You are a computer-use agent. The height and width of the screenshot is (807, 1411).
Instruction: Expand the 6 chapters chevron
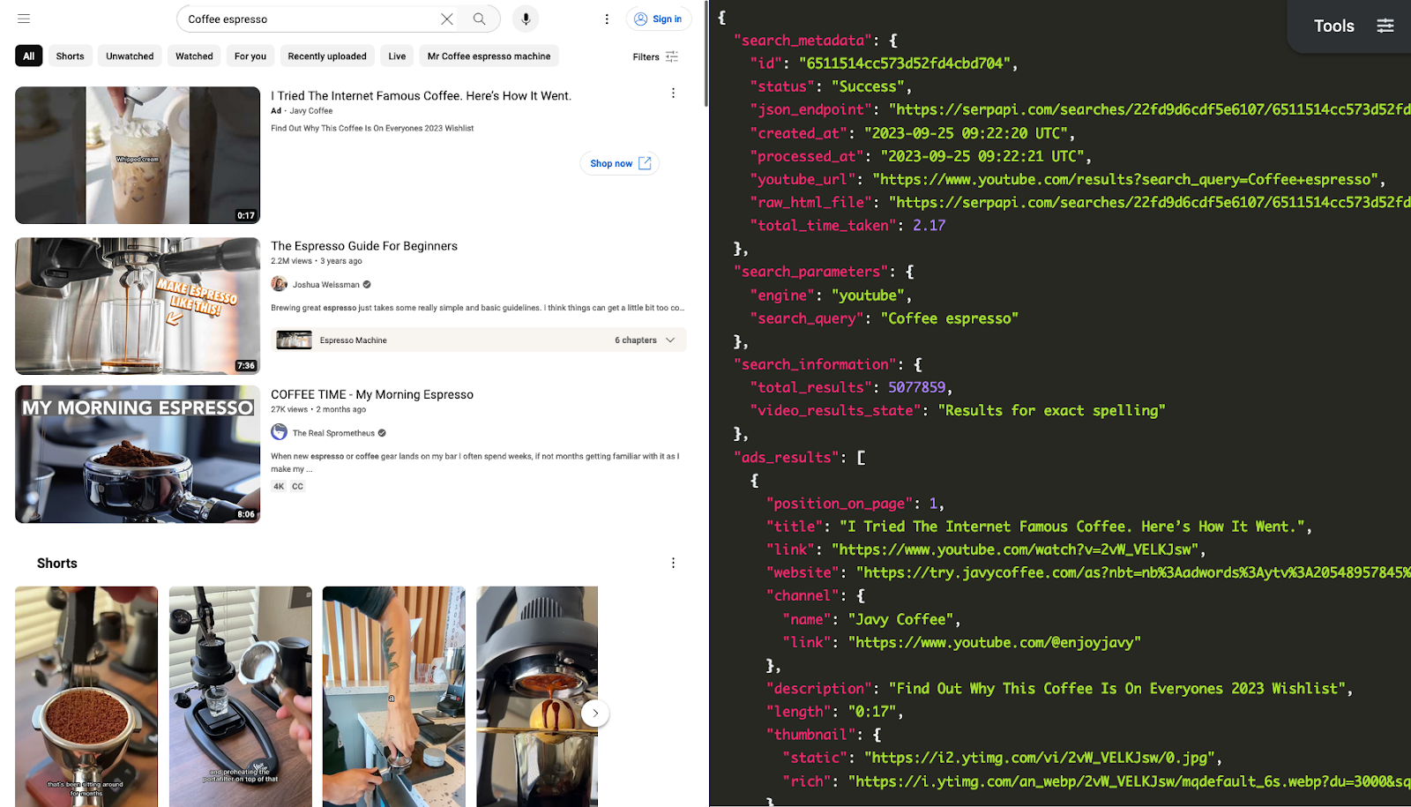(x=670, y=340)
